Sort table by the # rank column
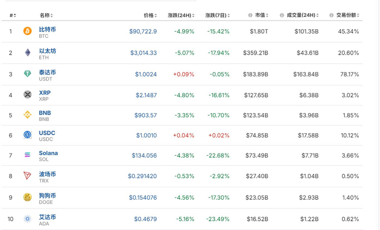The height and width of the screenshot is (230, 380). pyautogui.click(x=13, y=16)
